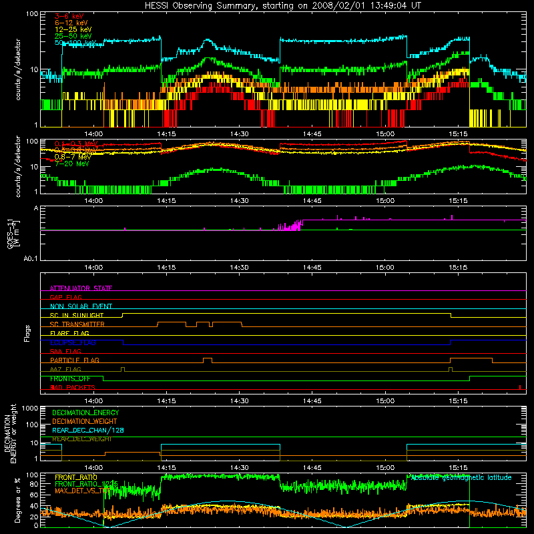The height and width of the screenshot is (534, 534).
Task: Click the PARTICLE_FLAG pulse near 14:23
Action: (x=208, y=360)
